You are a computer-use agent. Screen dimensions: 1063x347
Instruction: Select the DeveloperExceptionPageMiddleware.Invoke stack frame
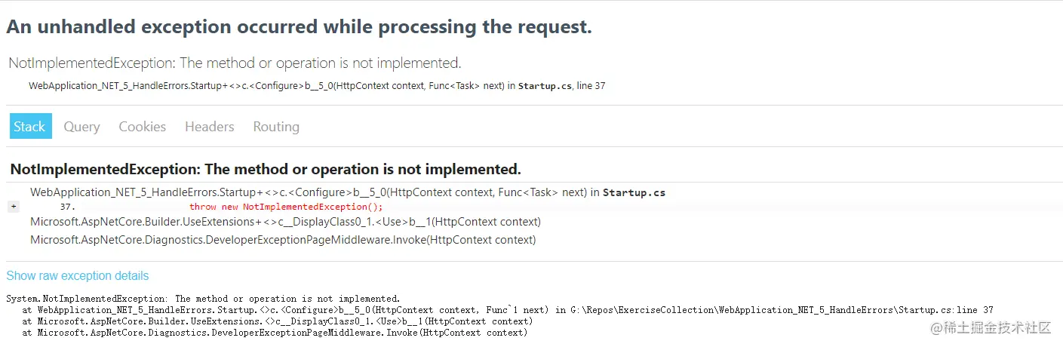283,240
